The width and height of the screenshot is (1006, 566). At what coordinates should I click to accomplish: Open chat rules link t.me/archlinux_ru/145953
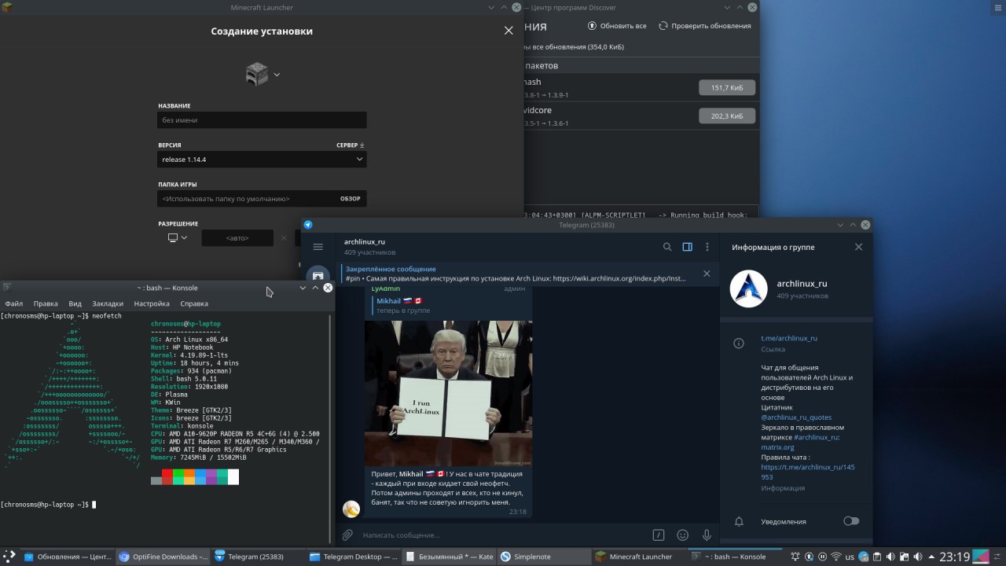(808, 472)
